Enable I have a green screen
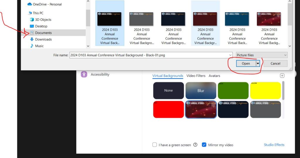The width and height of the screenshot is (300, 158). [155, 145]
